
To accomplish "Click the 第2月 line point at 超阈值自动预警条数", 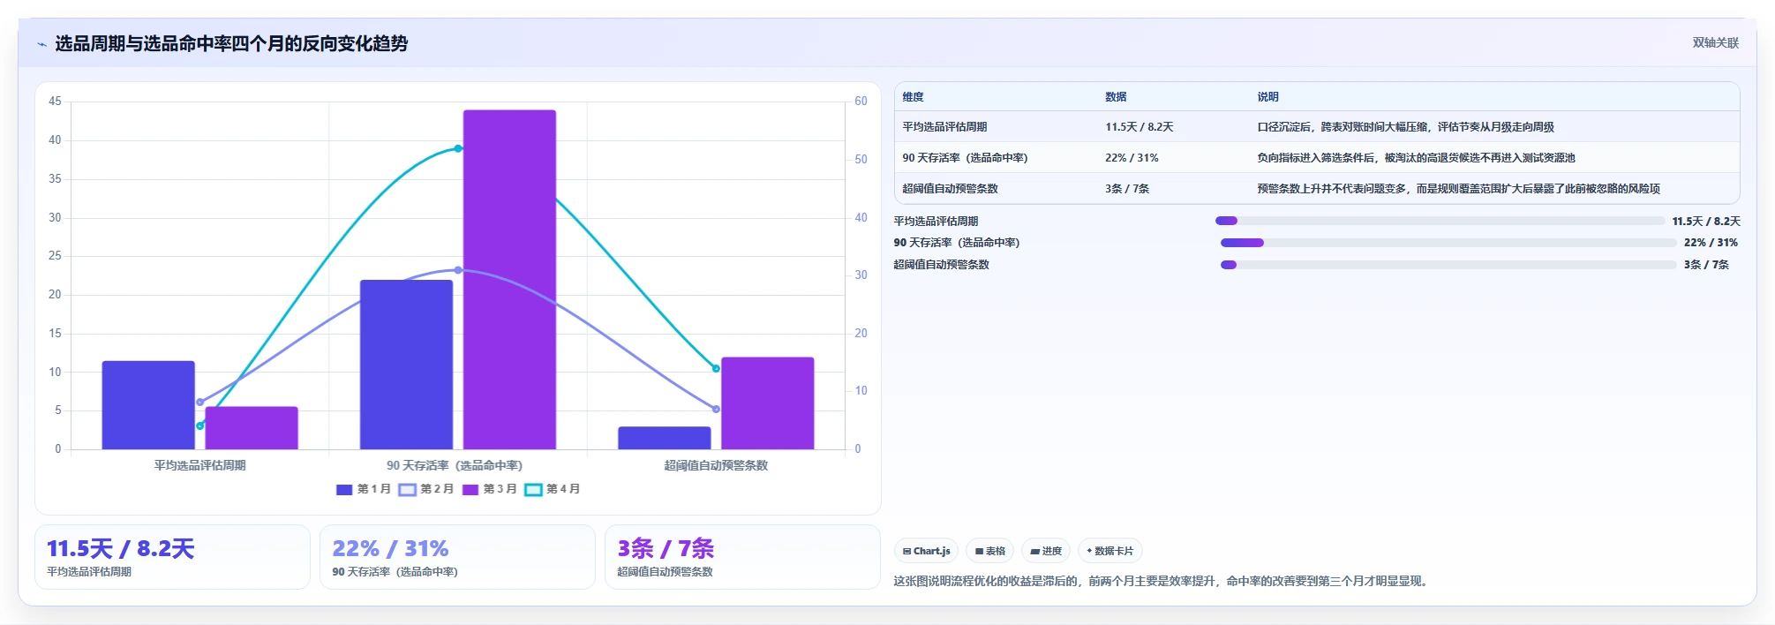I will point(716,409).
